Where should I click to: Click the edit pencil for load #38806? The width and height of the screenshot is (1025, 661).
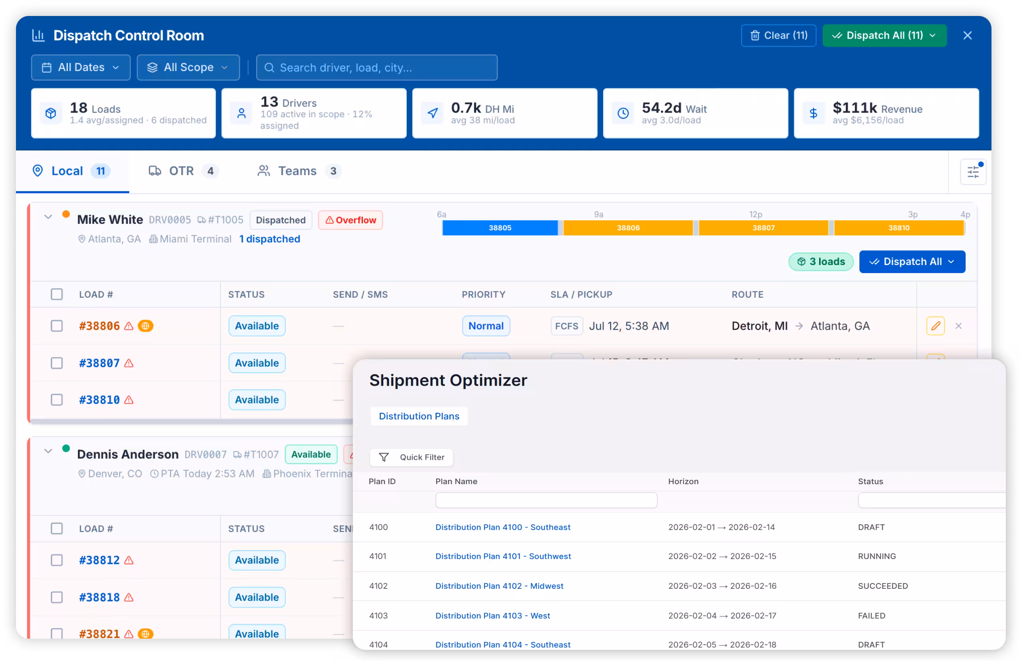pos(935,326)
